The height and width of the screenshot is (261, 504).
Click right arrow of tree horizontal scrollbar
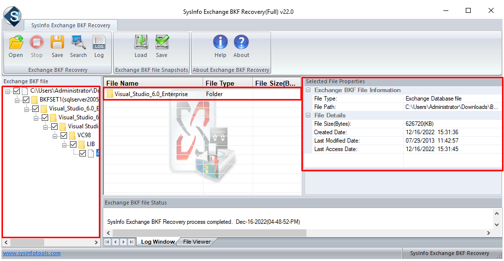point(96,242)
